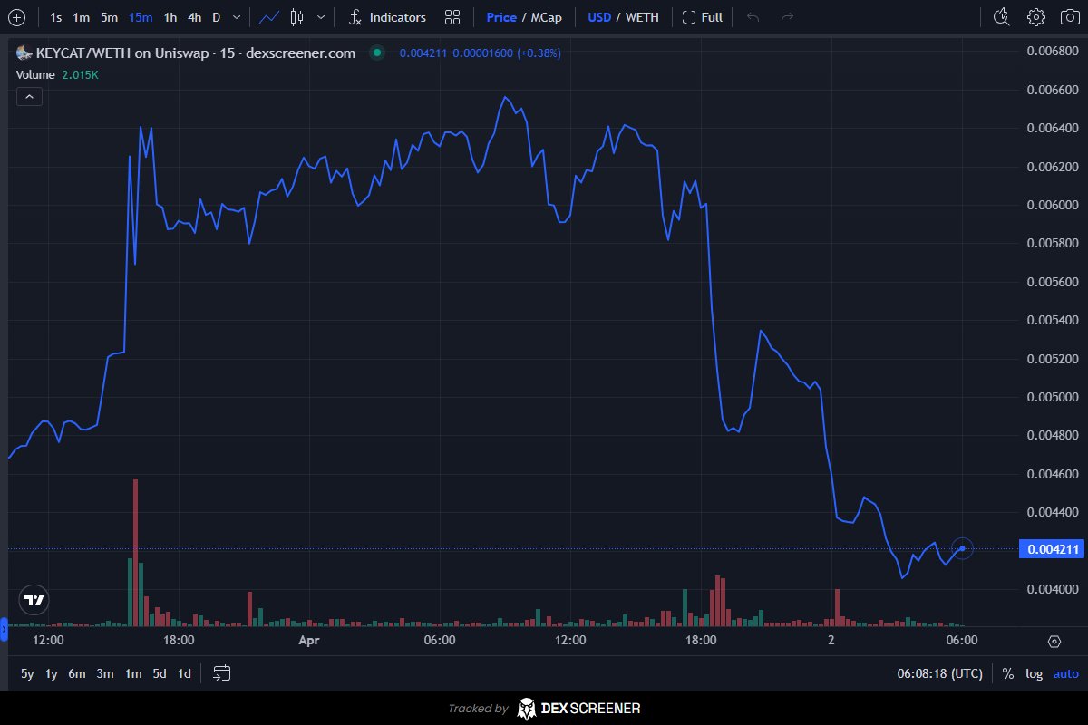Select the 6m date range
The image size is (1088, 725).
tap(77, 673)
